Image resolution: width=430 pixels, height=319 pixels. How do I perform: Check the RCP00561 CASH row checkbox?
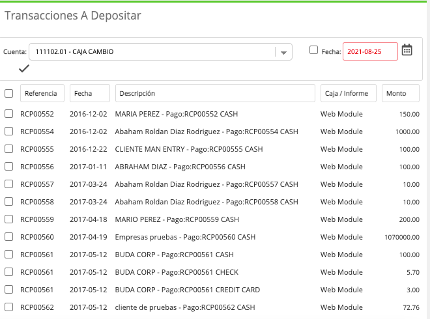pyautogui.click(x=8, y=255)
